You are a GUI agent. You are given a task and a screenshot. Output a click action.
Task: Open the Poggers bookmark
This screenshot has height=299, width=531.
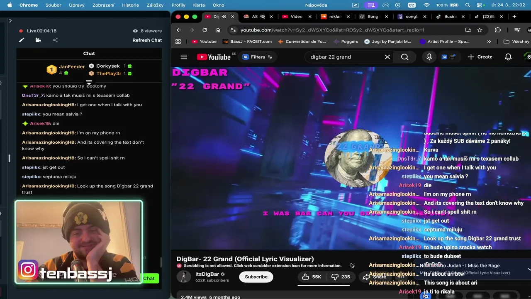tap(346, 42)
